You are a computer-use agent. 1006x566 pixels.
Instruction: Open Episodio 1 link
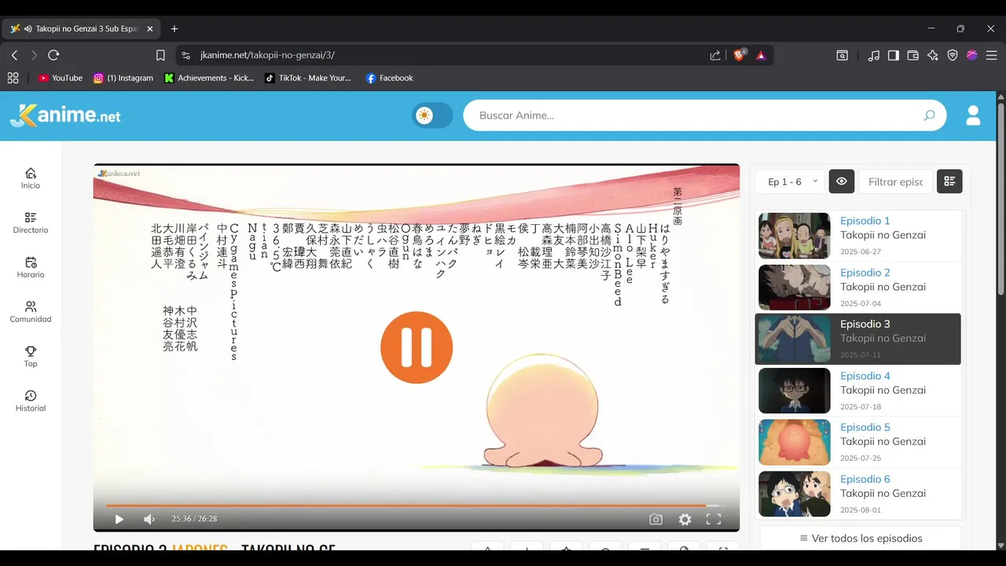click(865, 221)
